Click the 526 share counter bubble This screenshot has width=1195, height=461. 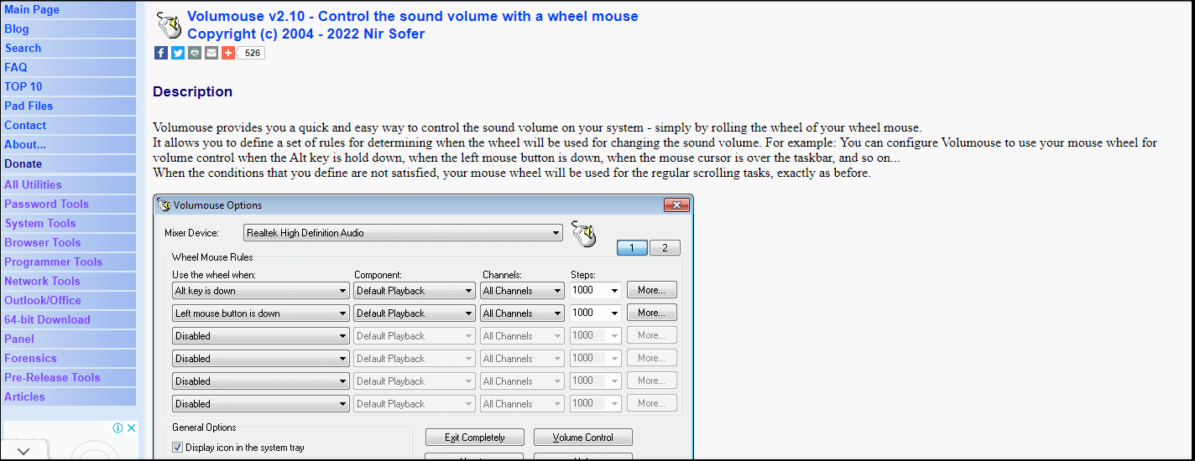(x=253, y=53)
